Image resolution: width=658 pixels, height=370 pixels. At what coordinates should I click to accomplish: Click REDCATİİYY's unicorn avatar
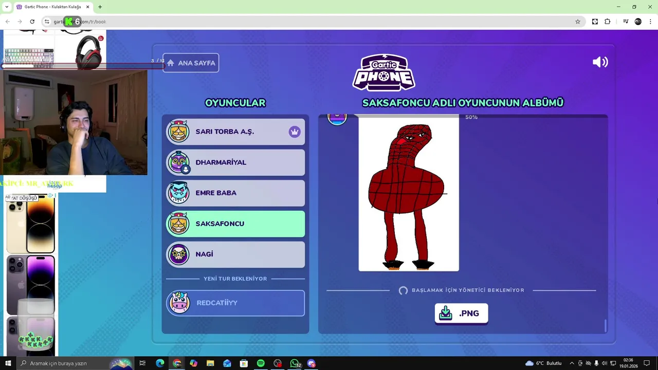[x=179, y=303]
